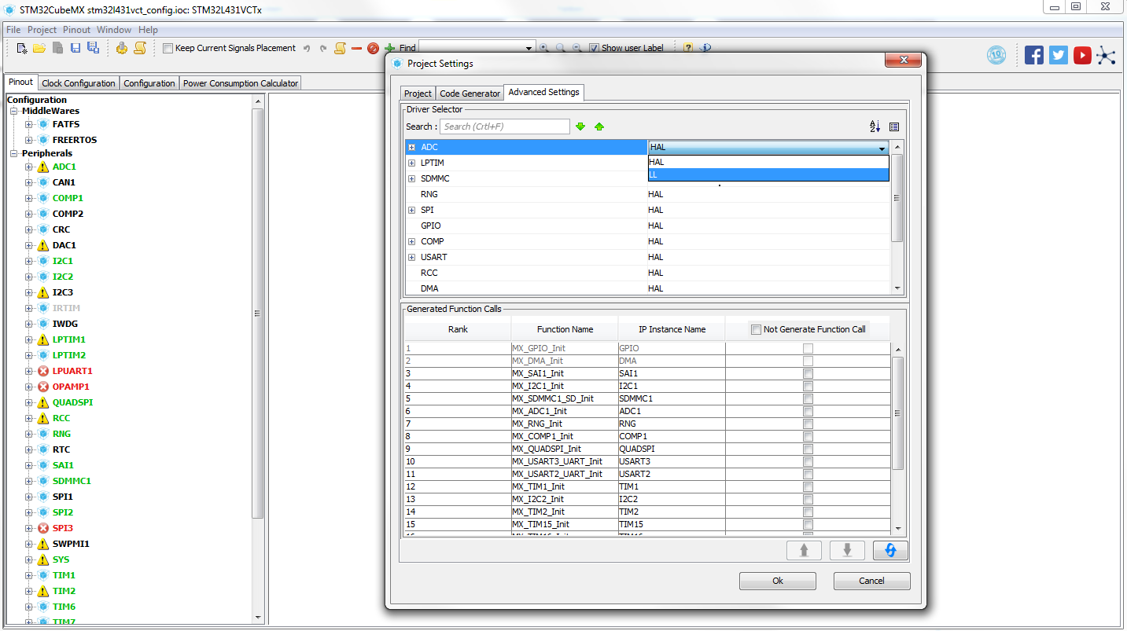Select QUADSPI in the peripherals tree

click(72, 402)
